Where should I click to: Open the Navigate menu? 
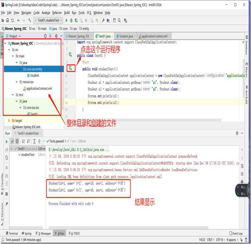coord(26,13)
